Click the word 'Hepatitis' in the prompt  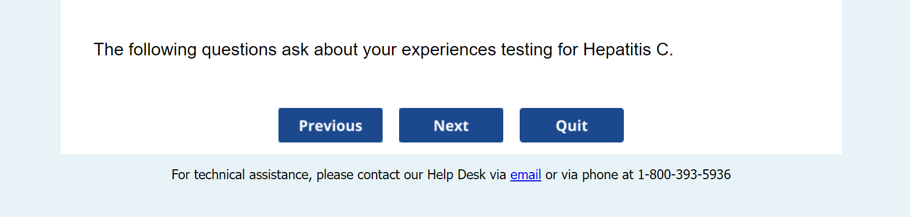coord(617,50)
